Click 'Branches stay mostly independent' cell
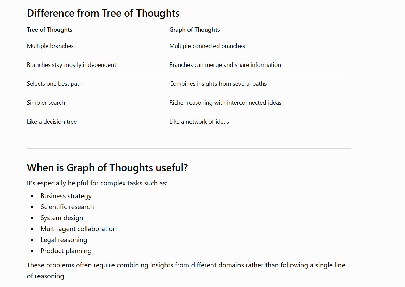 pyautogui.click(x=71, y=65)
